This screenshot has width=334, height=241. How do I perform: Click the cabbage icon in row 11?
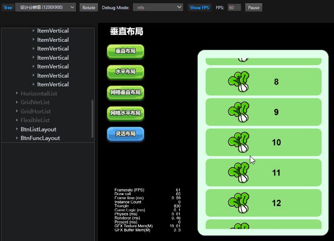(239, 173)
